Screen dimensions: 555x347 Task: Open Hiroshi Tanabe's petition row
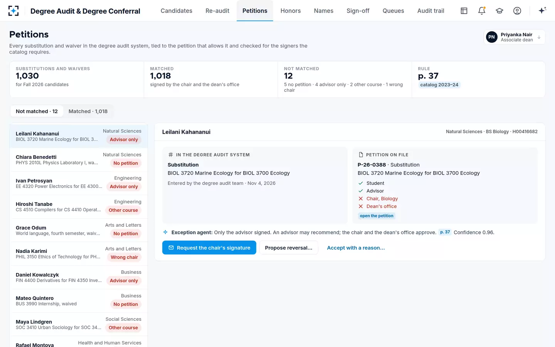tap(79, 207)
